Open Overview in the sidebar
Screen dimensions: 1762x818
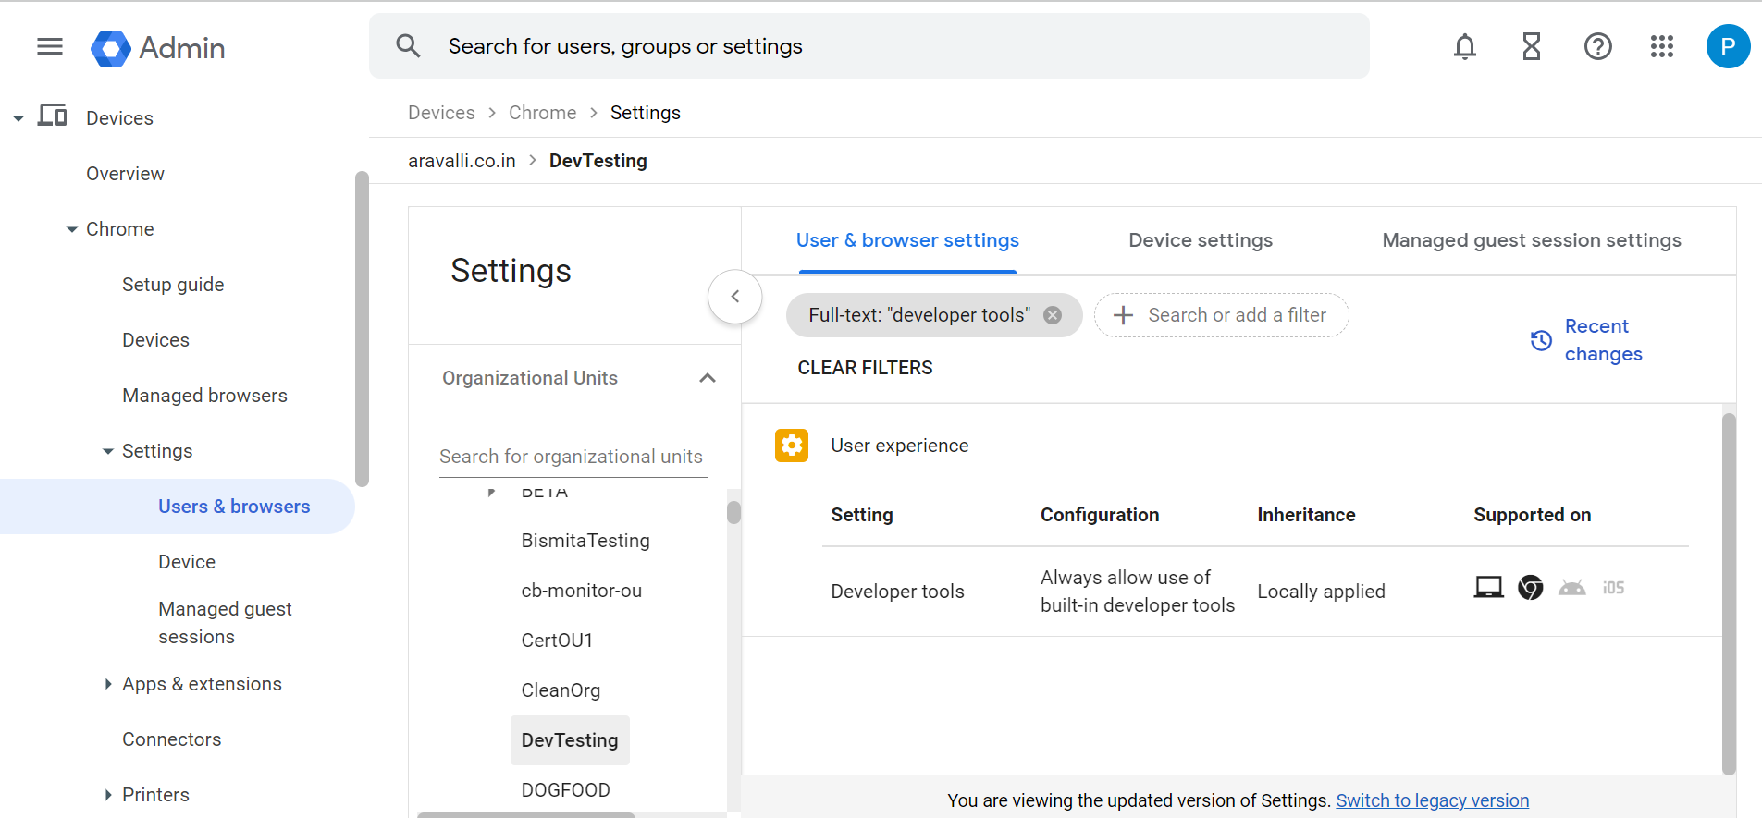(125, 174)
